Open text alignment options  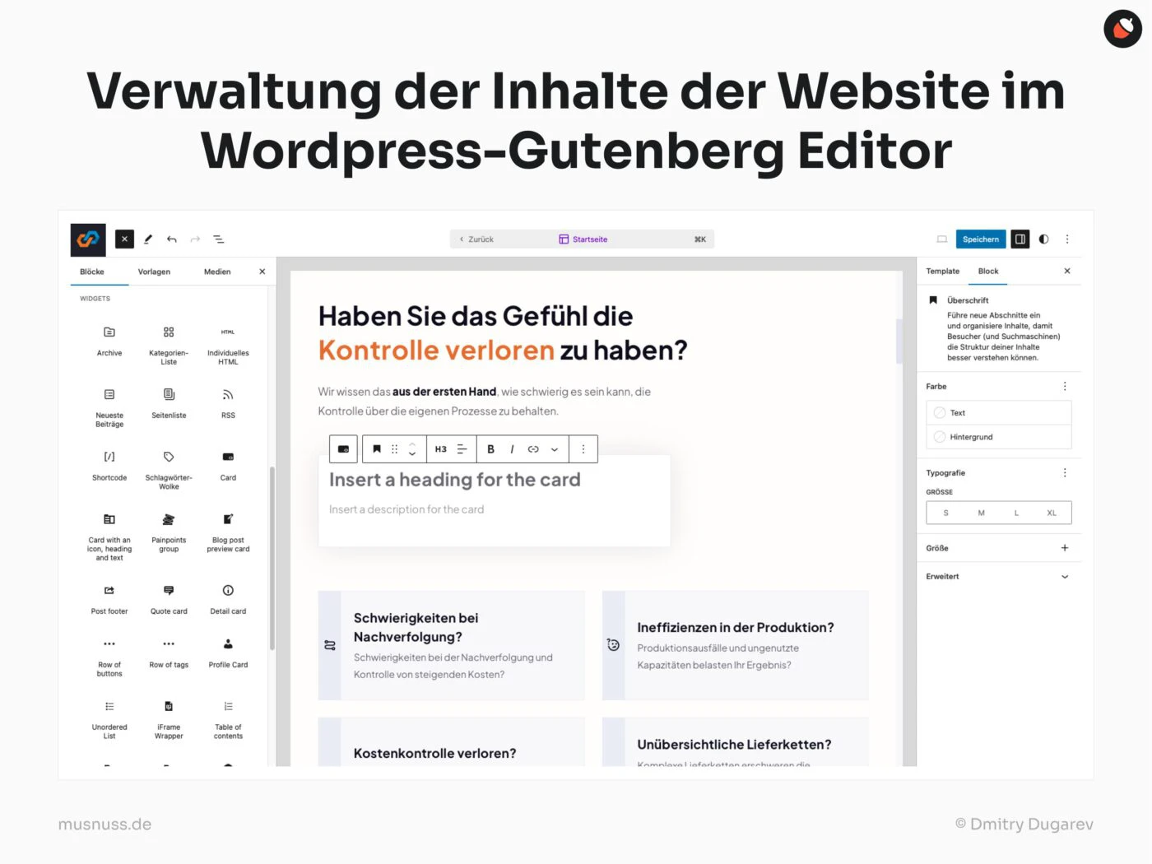(462, 449)
